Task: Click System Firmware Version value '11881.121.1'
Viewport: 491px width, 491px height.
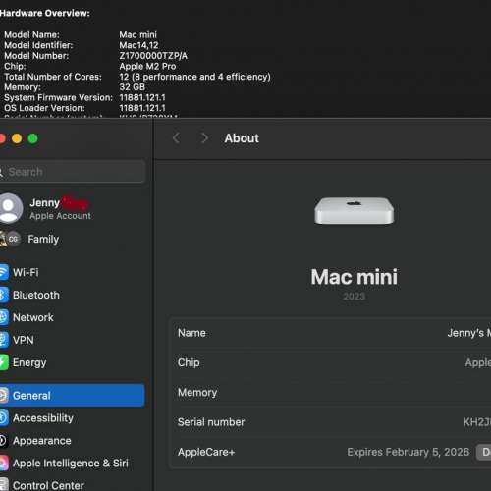Action: (x=142, y=97)
